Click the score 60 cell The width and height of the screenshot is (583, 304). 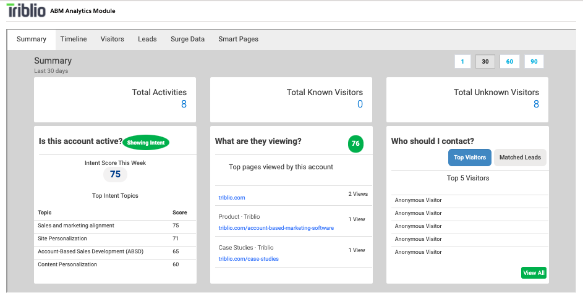click(176, 264)
